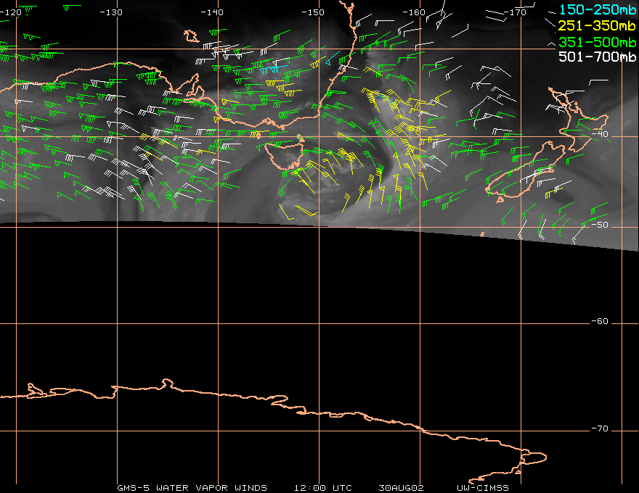Click the UW-CIMSS credit caption
This screenshot has height=493, width=639.
[x=483, y=488]
